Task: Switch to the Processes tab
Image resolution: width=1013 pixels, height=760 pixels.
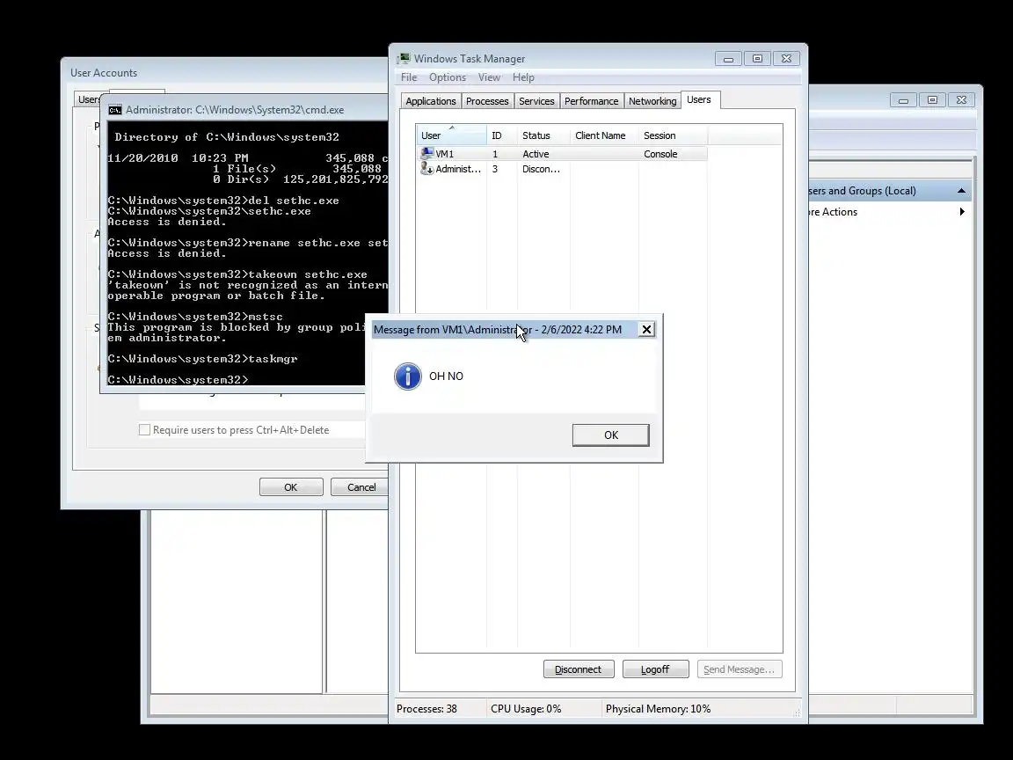Action: [487, 101]
